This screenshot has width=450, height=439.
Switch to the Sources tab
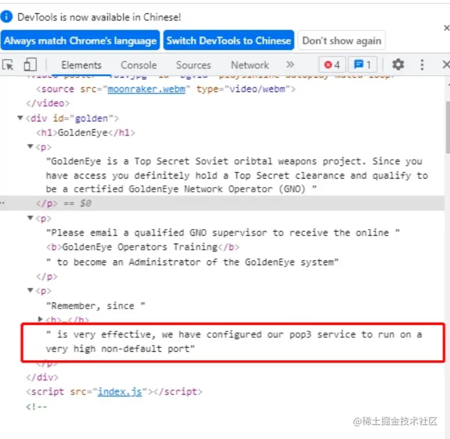coord(193,65)
